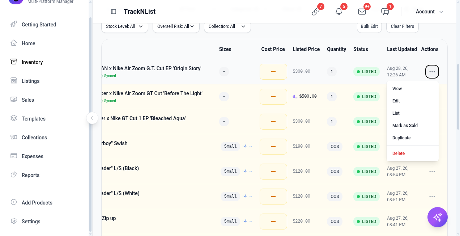Click LISTED status badge of 'Origin Story' row

[x=366, y=72]
